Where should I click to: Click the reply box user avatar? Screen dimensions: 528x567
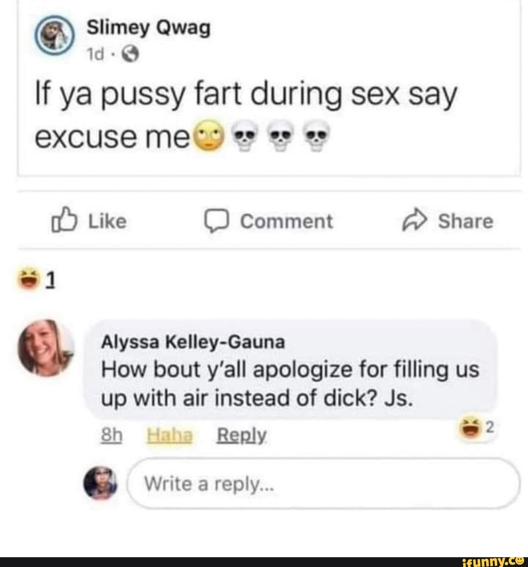pos(101,483)
